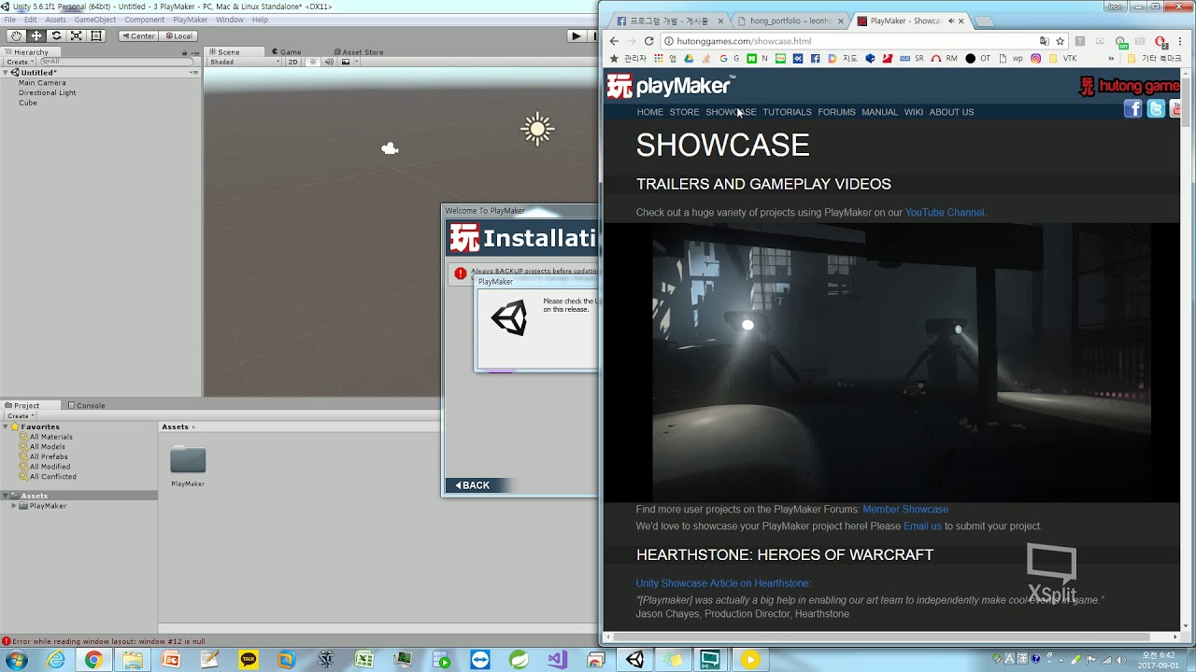Expand the PlayMaker folder in Project tree
1196x672 pixels.
coord(14,506)
